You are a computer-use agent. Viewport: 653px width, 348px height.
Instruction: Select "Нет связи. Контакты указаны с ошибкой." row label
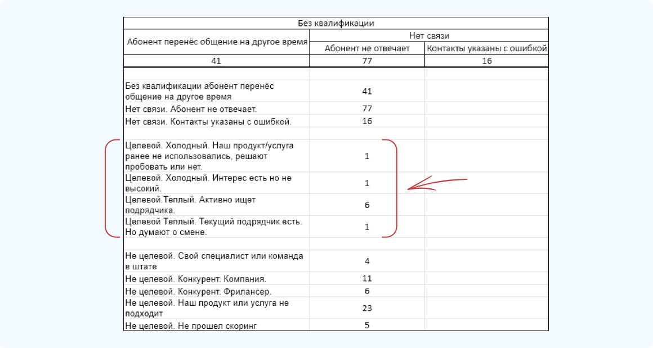point(208,121)
